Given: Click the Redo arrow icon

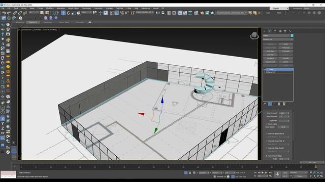Looking at the screenshot, I should pos(9,13).
